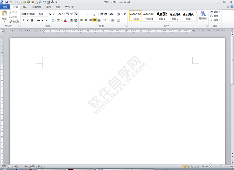Click the Enclose Characters (circled 字) icon

(76, 20)
